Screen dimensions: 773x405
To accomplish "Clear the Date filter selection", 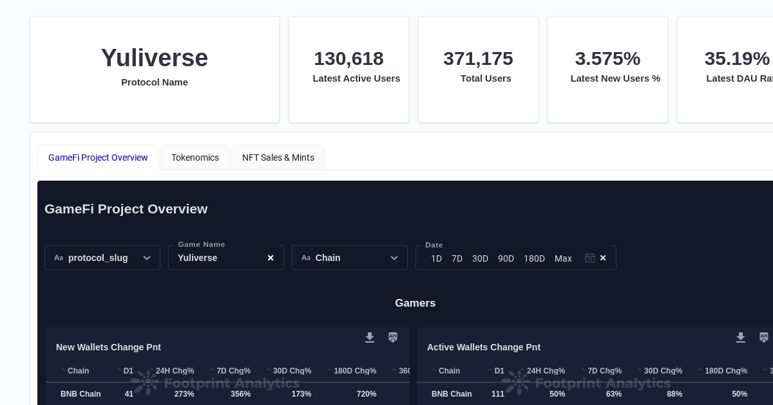I will pyautogui.click(x=603, y=258).
